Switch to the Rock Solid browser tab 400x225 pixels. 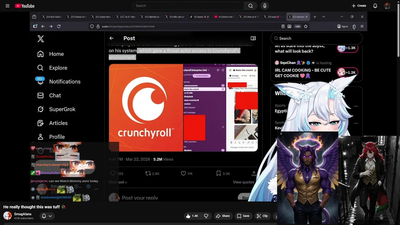(52, 17)
